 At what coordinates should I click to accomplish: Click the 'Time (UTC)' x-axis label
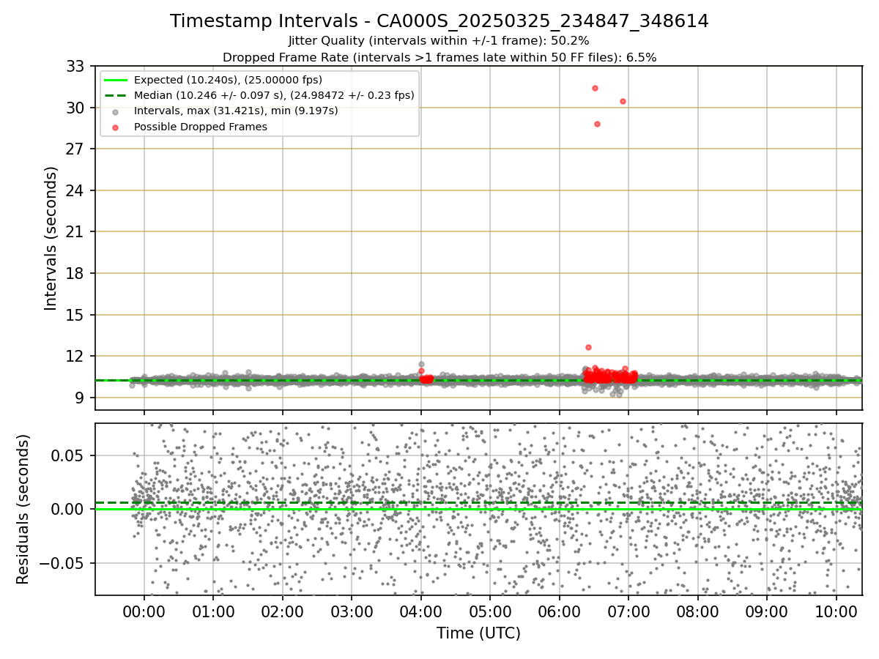pyautogui.click(x=478, y=633)
